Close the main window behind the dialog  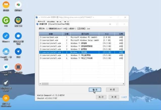coord(125,17)
